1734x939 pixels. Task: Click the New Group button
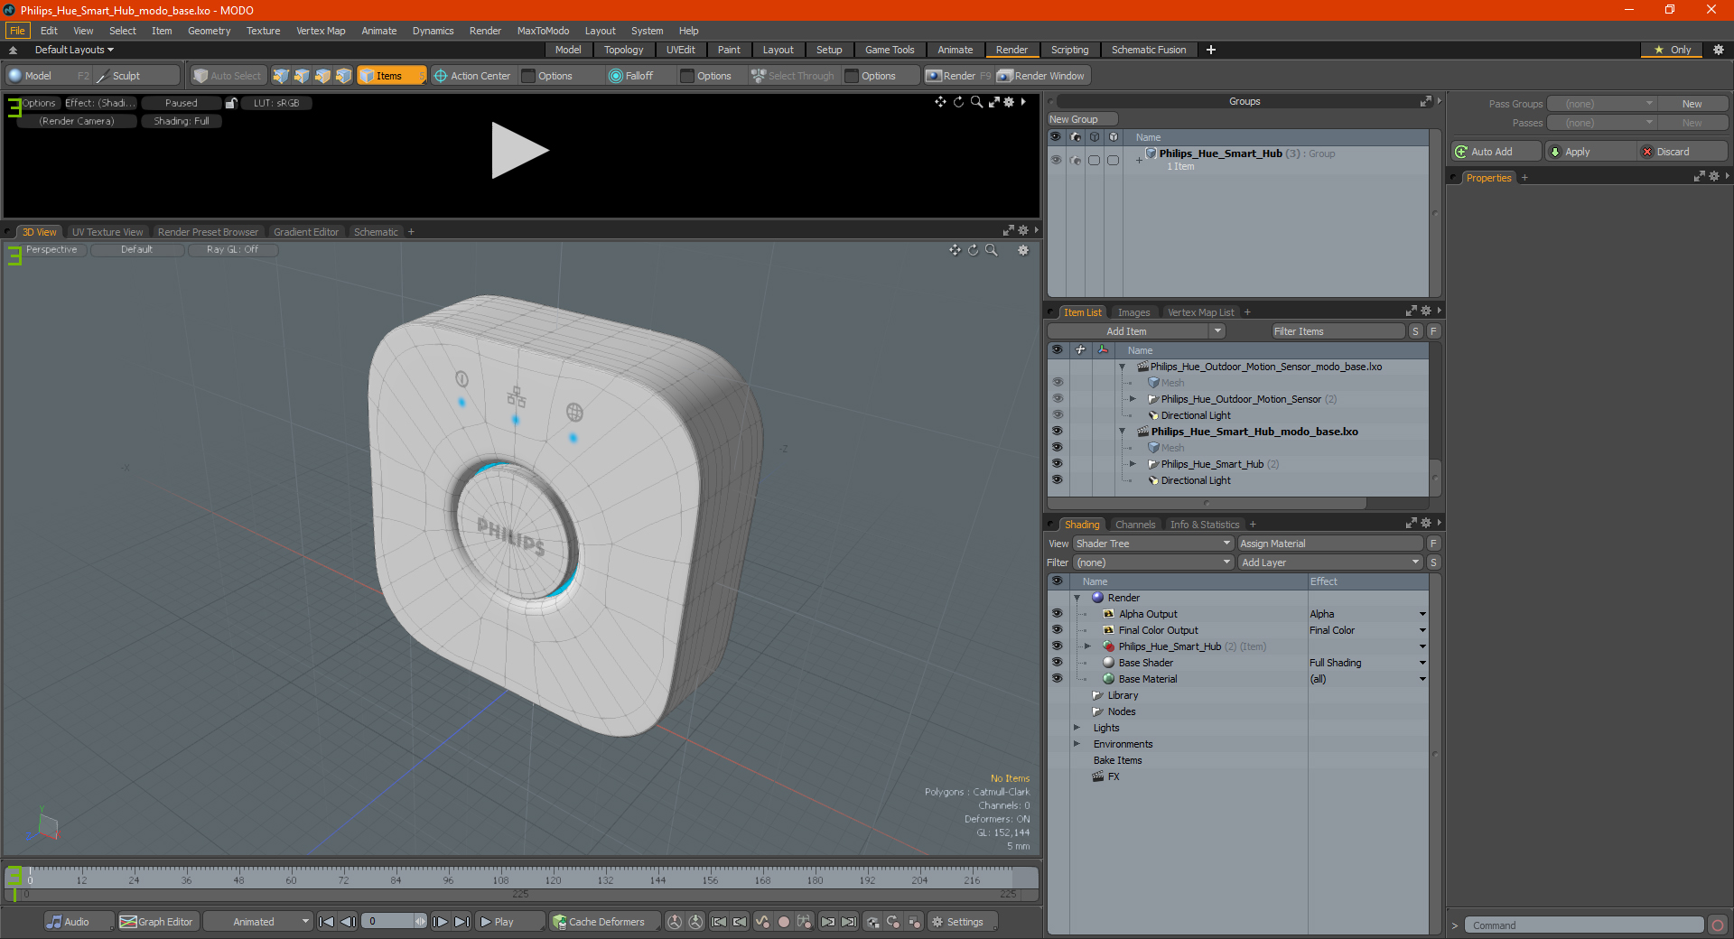1082,119
